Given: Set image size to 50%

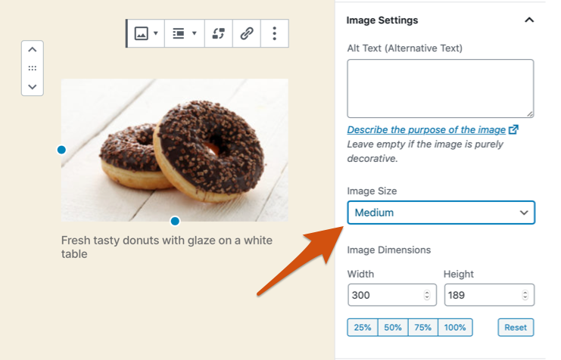Looking at the screenshot, I should click(392, 327).
